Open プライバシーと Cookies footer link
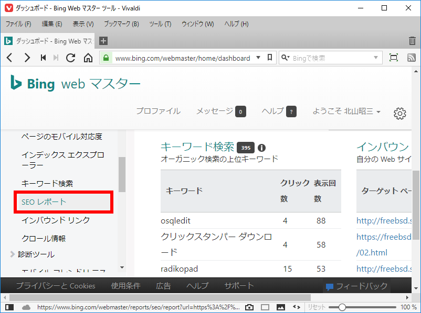The image size is (421, 313). [x=56, y=286]
